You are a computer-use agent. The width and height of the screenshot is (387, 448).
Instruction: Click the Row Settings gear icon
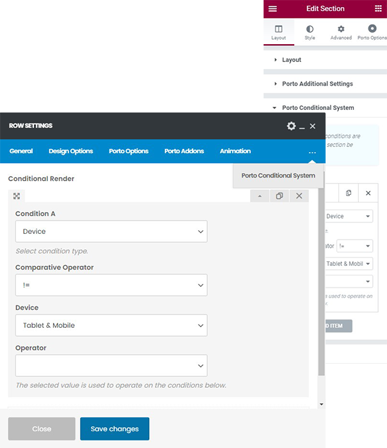coord(291,127)
